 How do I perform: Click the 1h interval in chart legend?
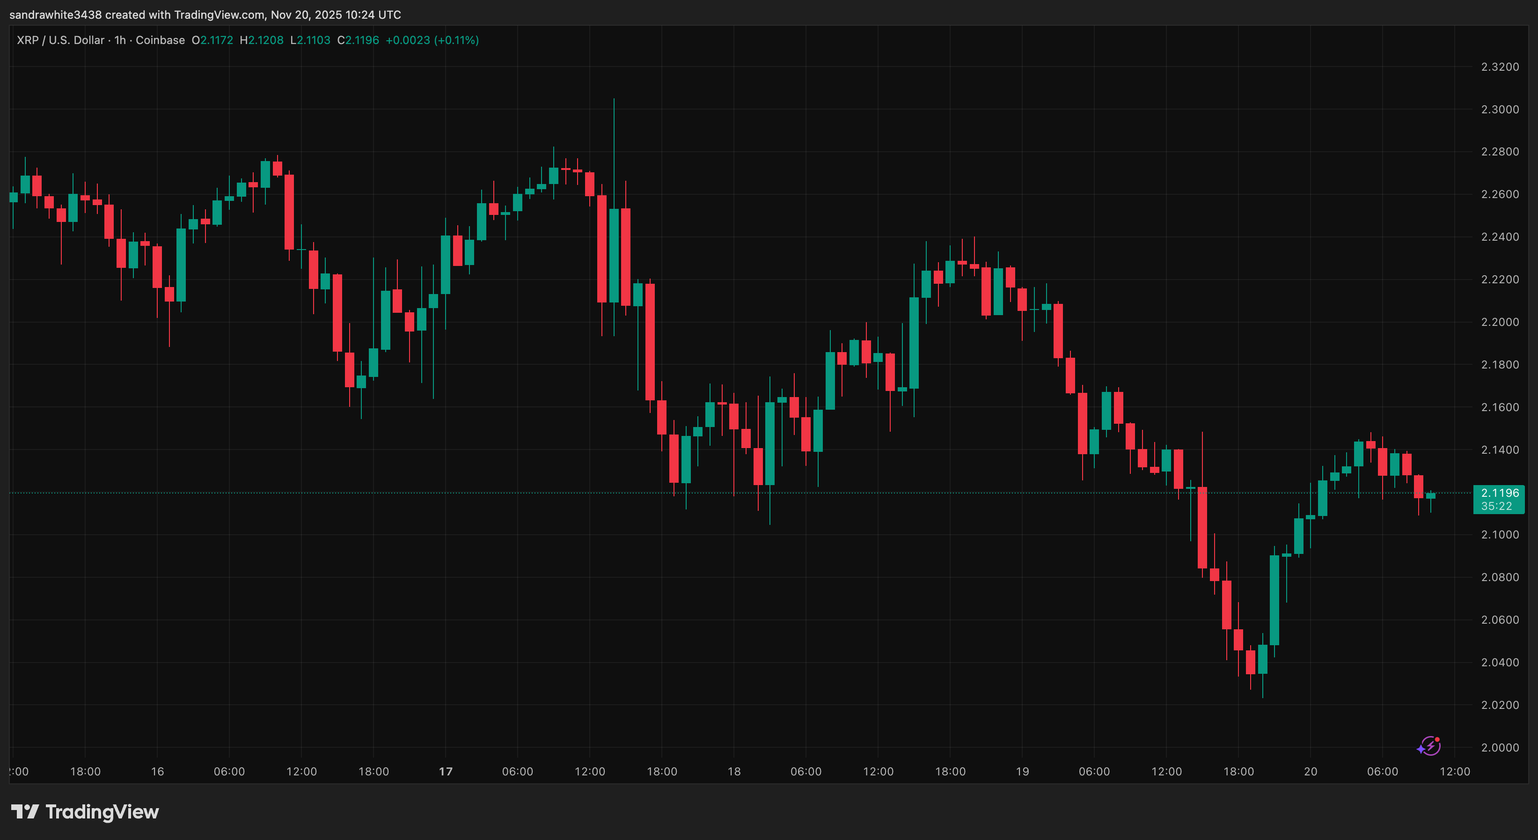[120, 40]
